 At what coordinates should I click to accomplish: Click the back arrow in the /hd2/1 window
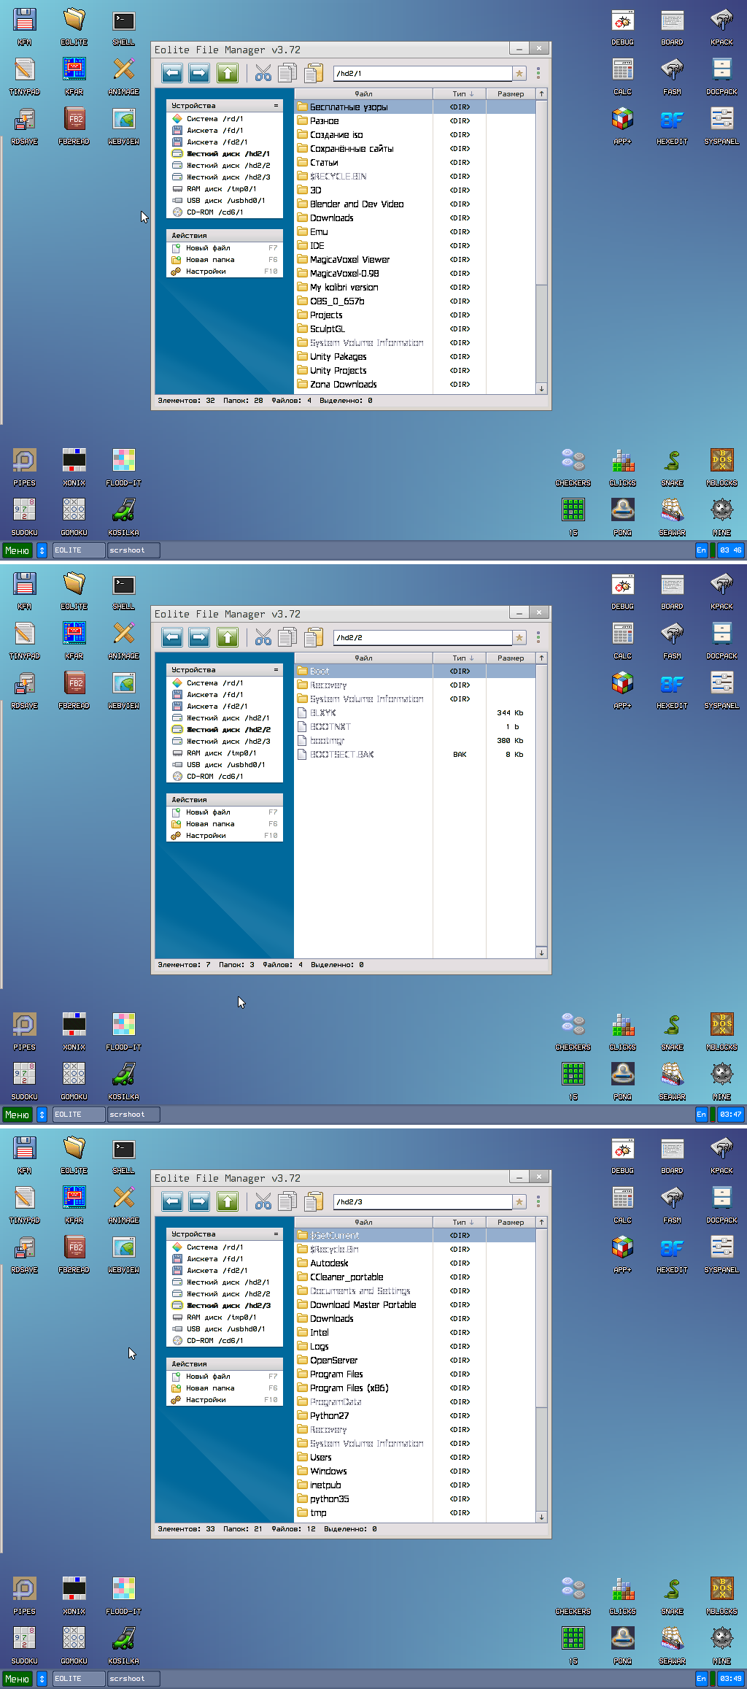(172, 73)
